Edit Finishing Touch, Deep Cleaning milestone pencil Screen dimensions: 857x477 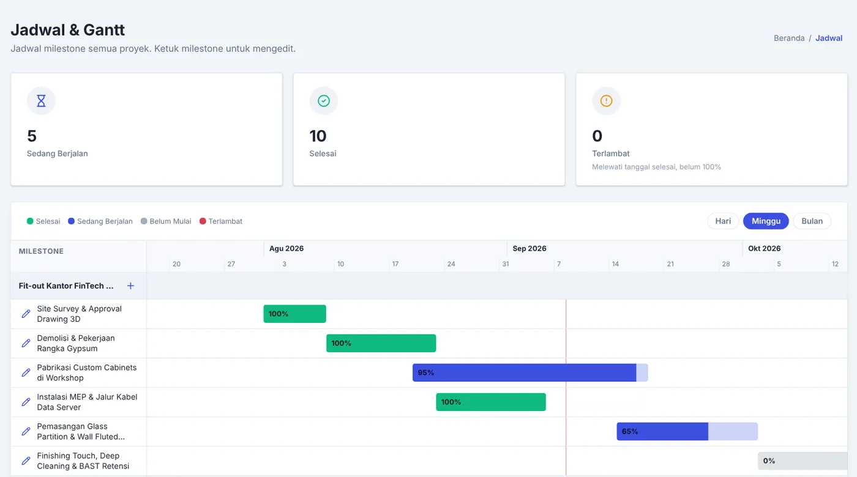tap(26, 460)
